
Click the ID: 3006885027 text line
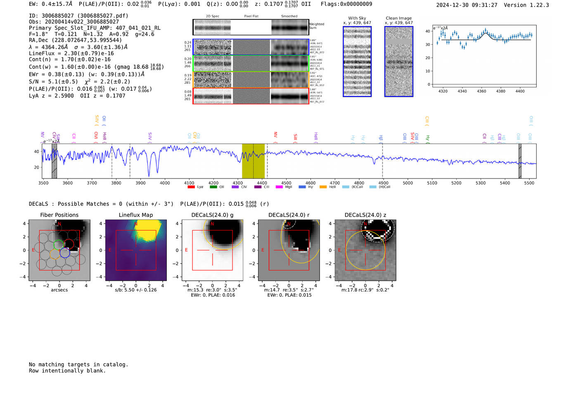pos(78,16)
